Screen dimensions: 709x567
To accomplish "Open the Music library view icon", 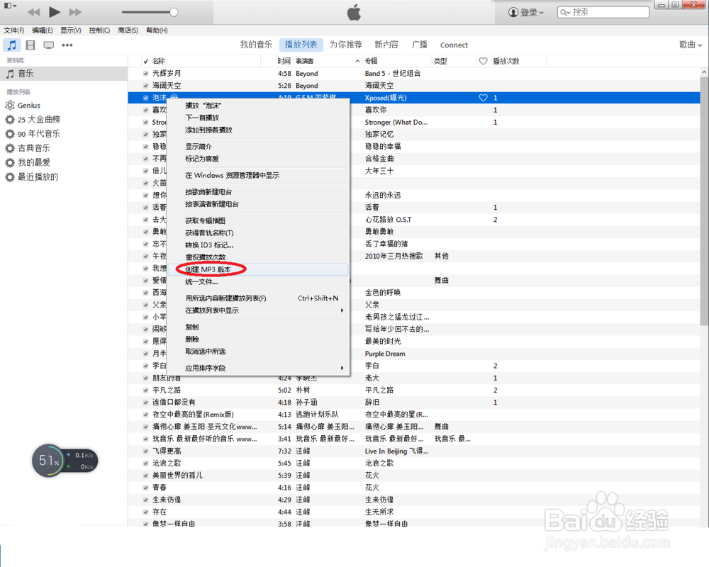I will 12,45.
